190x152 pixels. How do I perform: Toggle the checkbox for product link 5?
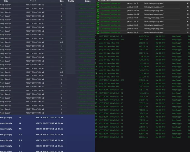(98, 21)
